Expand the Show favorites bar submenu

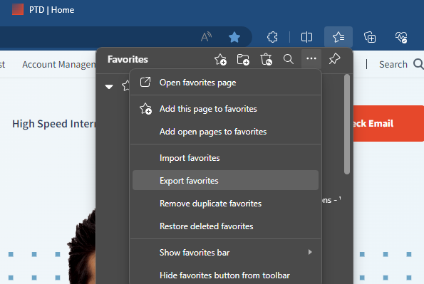[225, 253]
